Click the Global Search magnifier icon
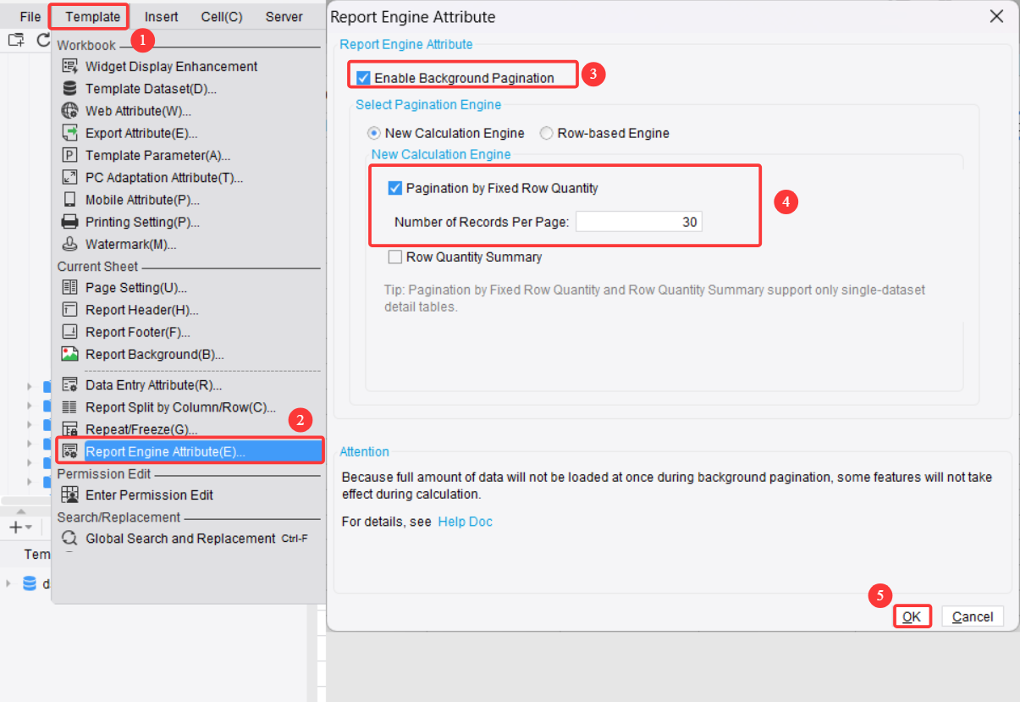 (x=70, y=538)
